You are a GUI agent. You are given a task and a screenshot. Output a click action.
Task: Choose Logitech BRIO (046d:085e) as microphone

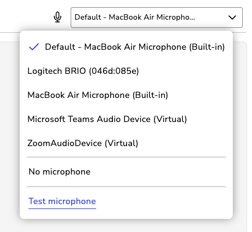coord(127,71)
